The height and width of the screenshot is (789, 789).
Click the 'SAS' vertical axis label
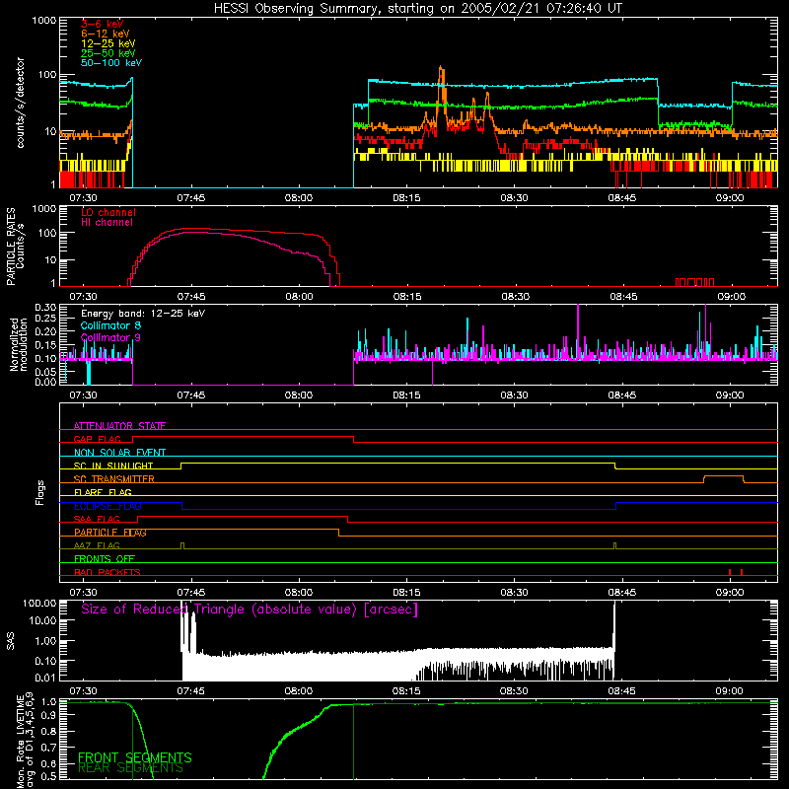(10, 640)
